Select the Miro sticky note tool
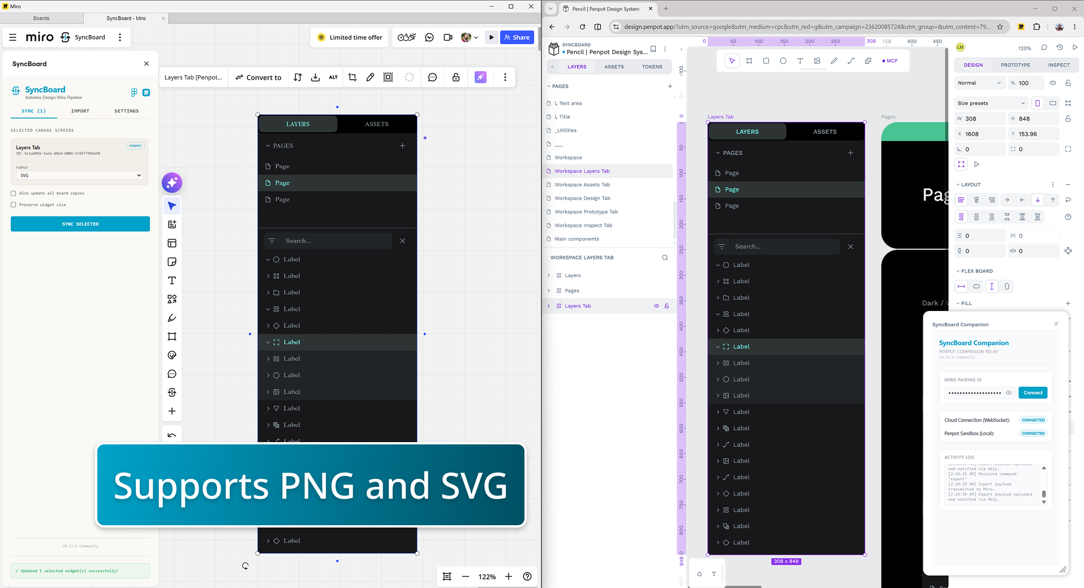The width and height of the screenshot is (1084, 588). point(172,262)
